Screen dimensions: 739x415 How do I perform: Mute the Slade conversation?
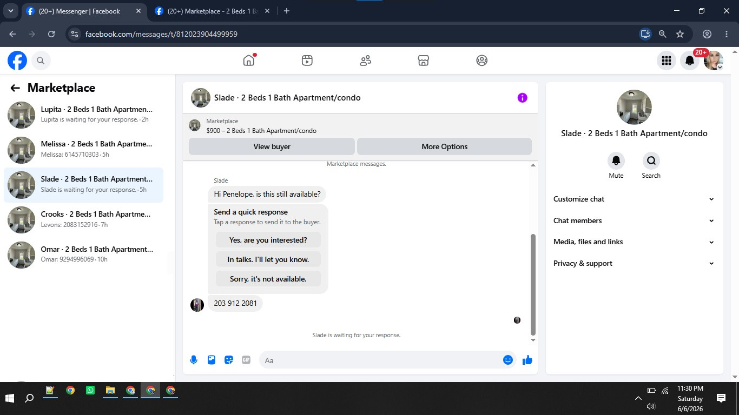click(616, 160)
